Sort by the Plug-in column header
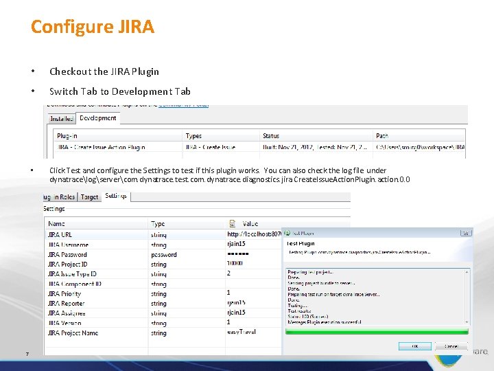The width and height of the screenshot is (494, 371). tap(67, 136)
